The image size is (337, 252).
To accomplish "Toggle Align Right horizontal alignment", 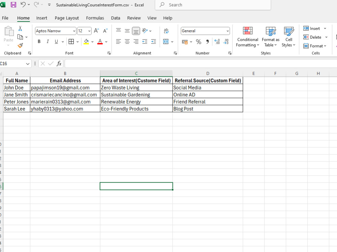I will click(136, 41).
